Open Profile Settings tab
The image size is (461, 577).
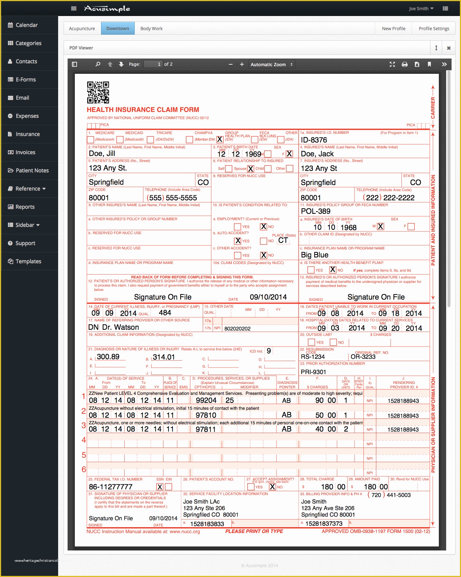click(434, 28)
